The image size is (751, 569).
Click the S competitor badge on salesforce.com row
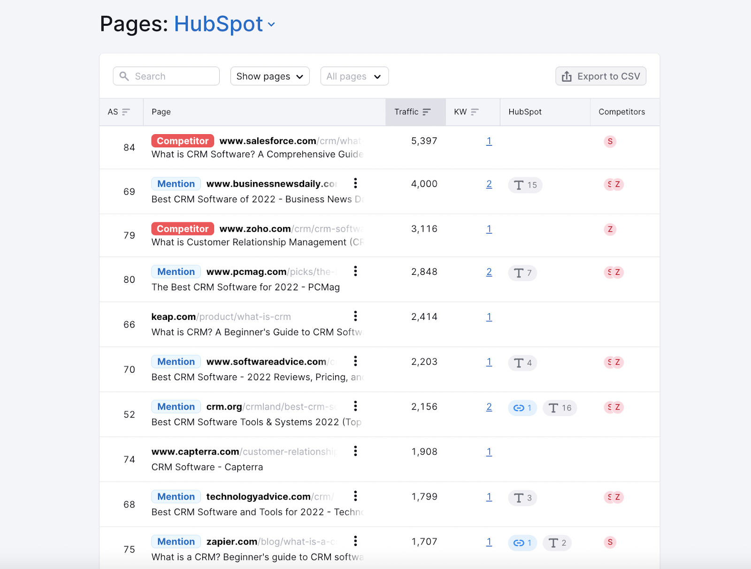[x=610, y=141]
